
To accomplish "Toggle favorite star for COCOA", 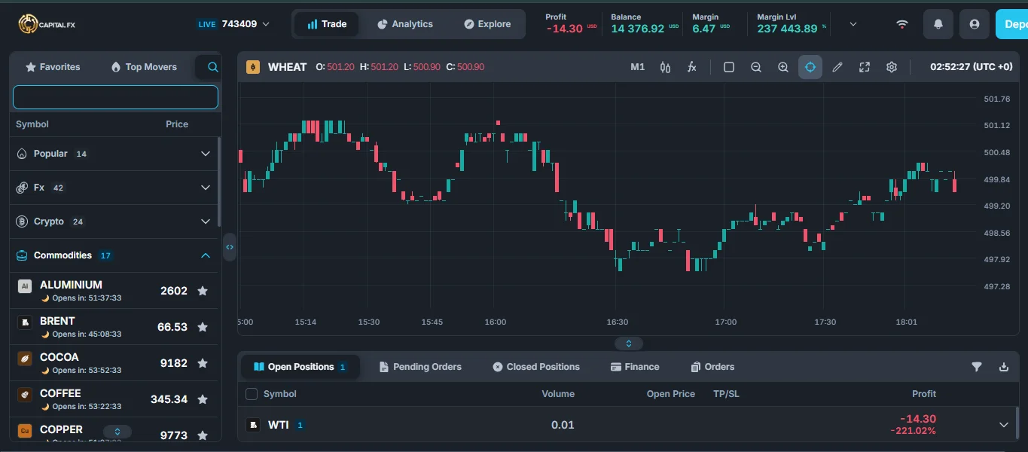I will (203, 363).
